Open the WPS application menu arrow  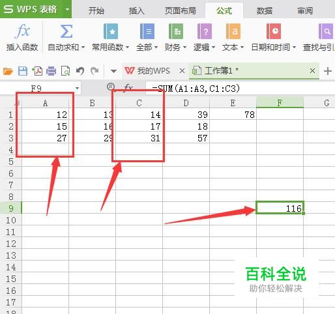[67, 9]
